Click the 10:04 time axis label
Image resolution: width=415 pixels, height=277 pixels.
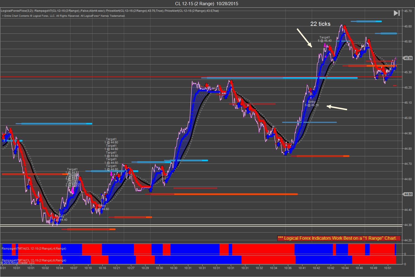tap(60, 268)
